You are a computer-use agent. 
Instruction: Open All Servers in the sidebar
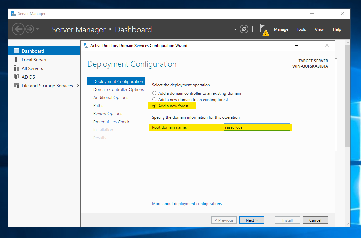[44, 68]
